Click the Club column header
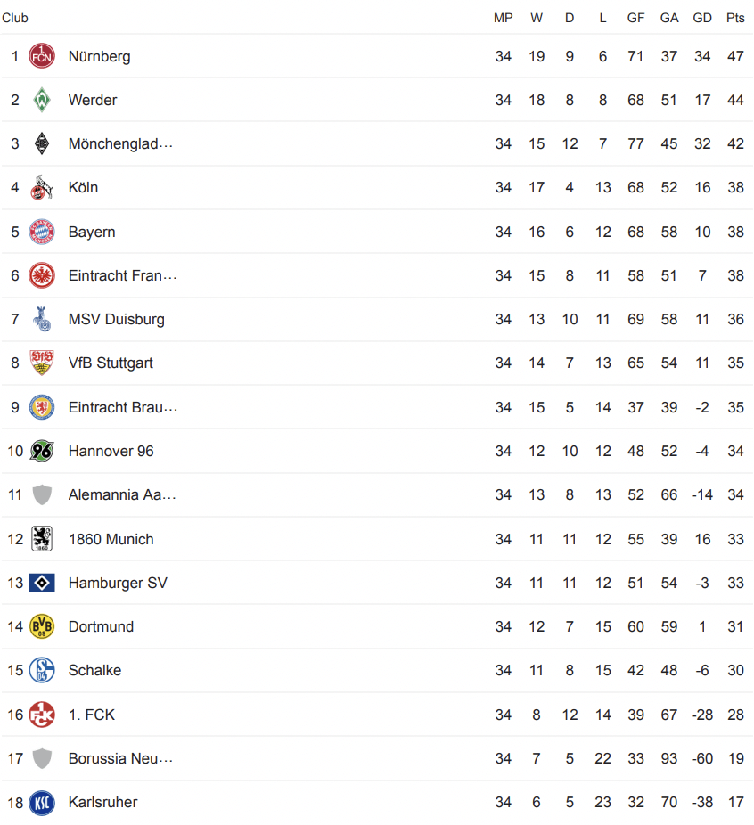Viewport: 754px width, 825px height. (x=15, y=18)
